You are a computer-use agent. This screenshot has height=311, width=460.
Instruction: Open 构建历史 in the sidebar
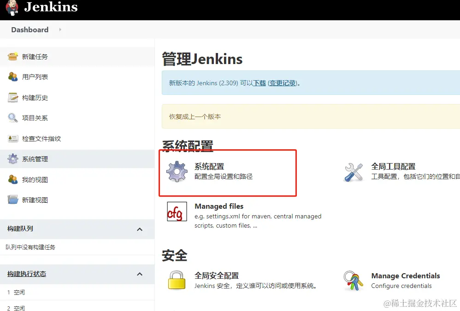click(35, 98)
